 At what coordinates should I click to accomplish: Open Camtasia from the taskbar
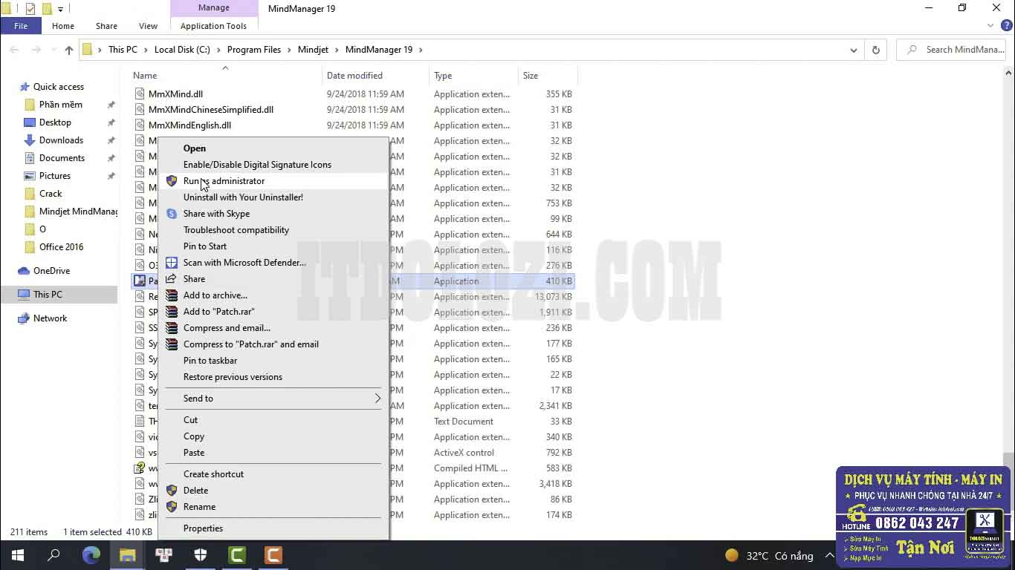(236, 555)
